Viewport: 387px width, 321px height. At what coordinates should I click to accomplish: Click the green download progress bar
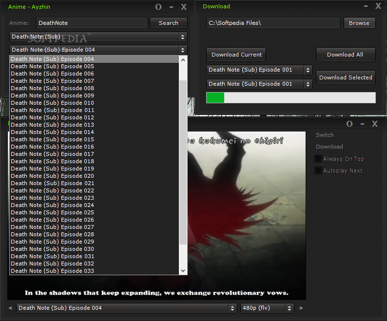[x=291, y=98]
